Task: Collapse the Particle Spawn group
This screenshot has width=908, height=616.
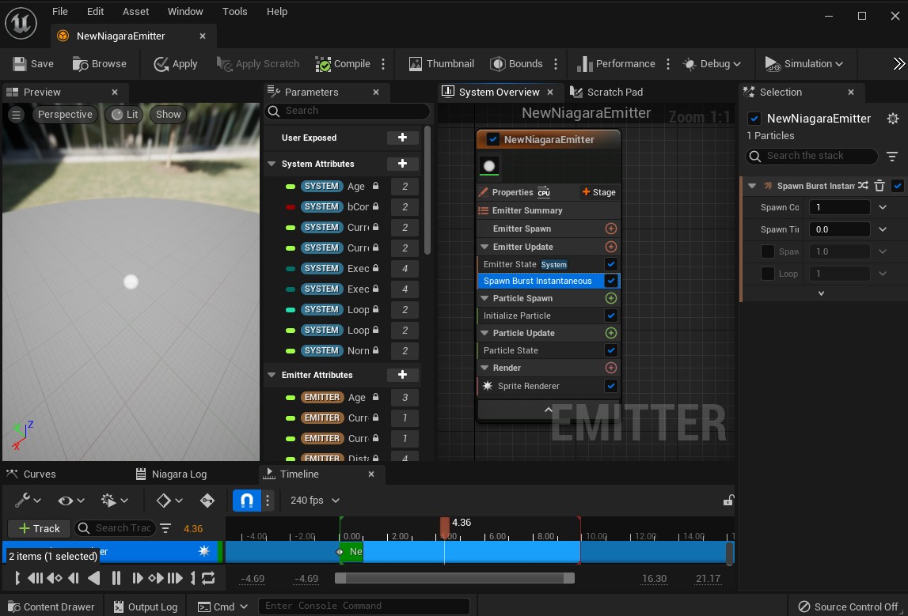Action: tap(484, 298)
